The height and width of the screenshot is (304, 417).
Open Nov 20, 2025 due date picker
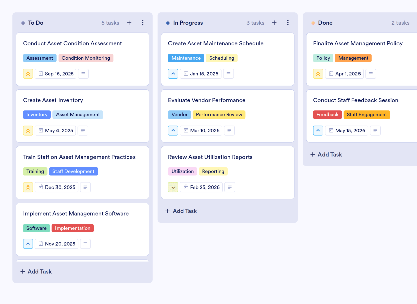(56, 244)
